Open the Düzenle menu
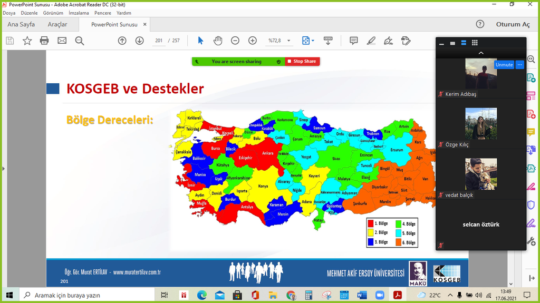Viewport: 540px width, 303px height. pos(30,13)
